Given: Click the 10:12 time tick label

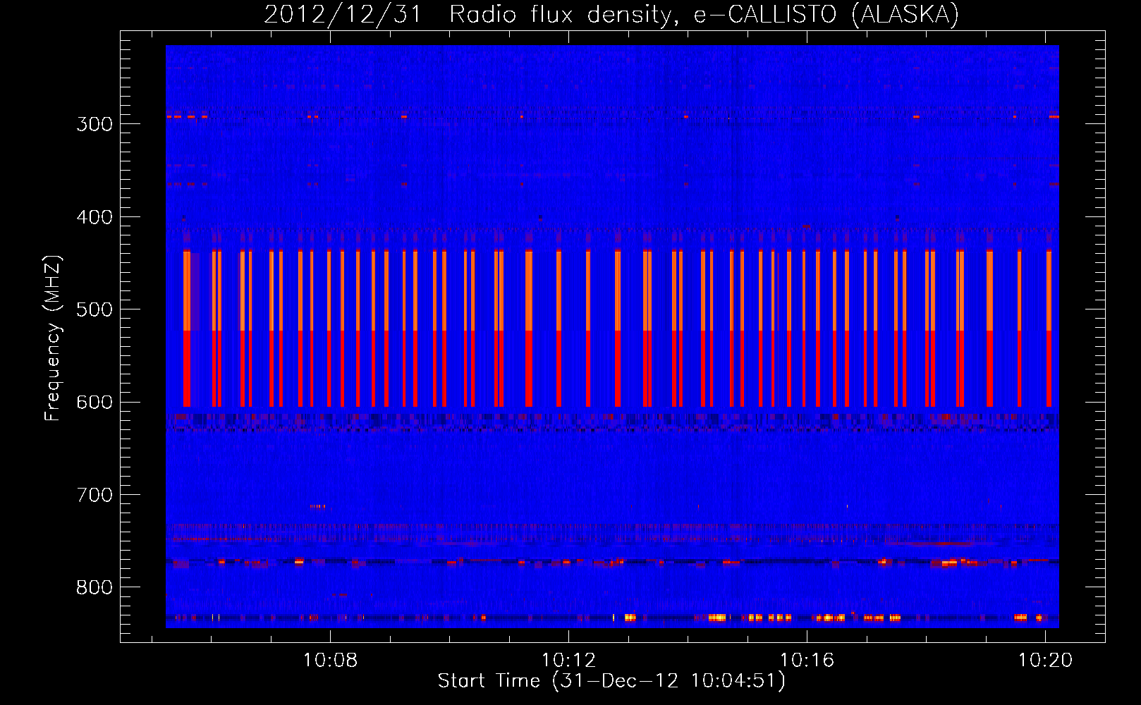Looking at the screenshot, I should point(568,660).
